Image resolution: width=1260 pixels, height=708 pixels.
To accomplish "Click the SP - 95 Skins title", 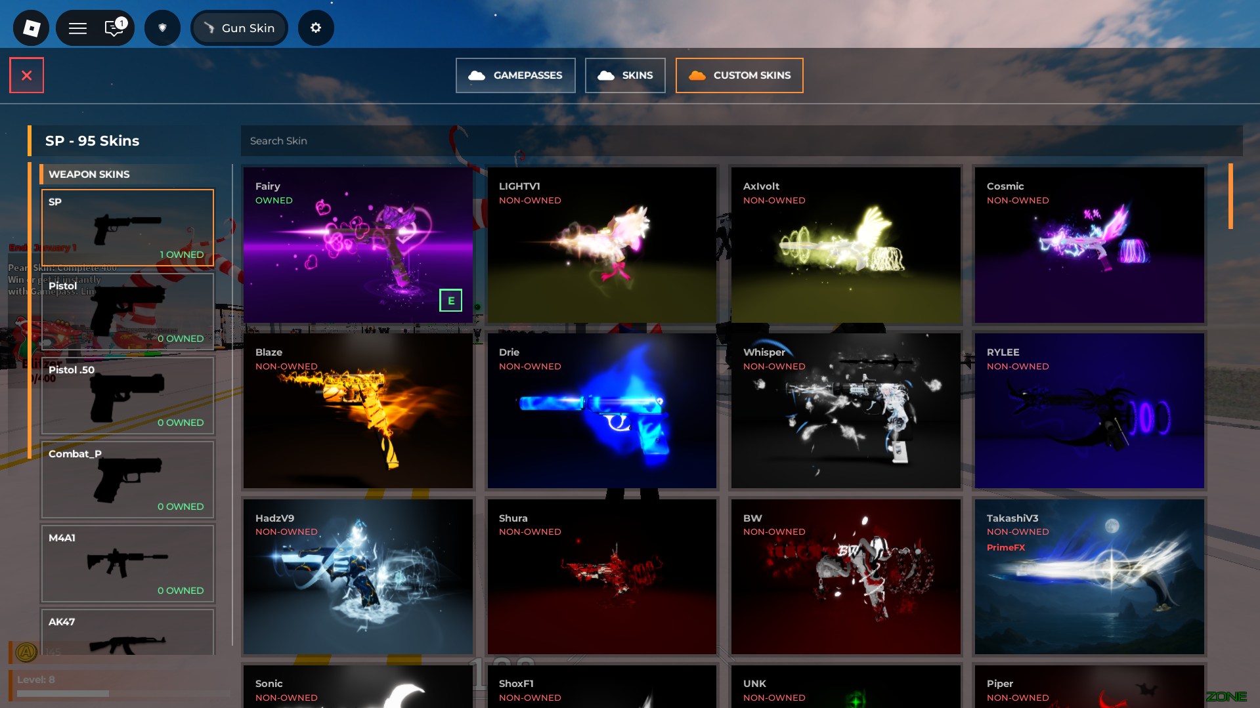I will tap(92, 140).
